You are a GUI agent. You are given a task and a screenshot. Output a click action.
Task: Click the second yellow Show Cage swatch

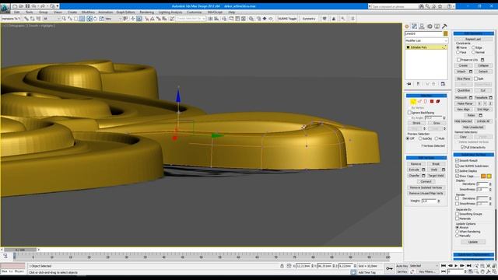(x=489, y=176)
